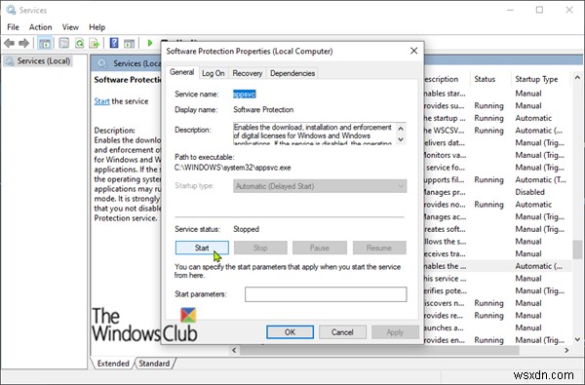
Task: Open the Startup type dropdown
Action: pos(320,186)
